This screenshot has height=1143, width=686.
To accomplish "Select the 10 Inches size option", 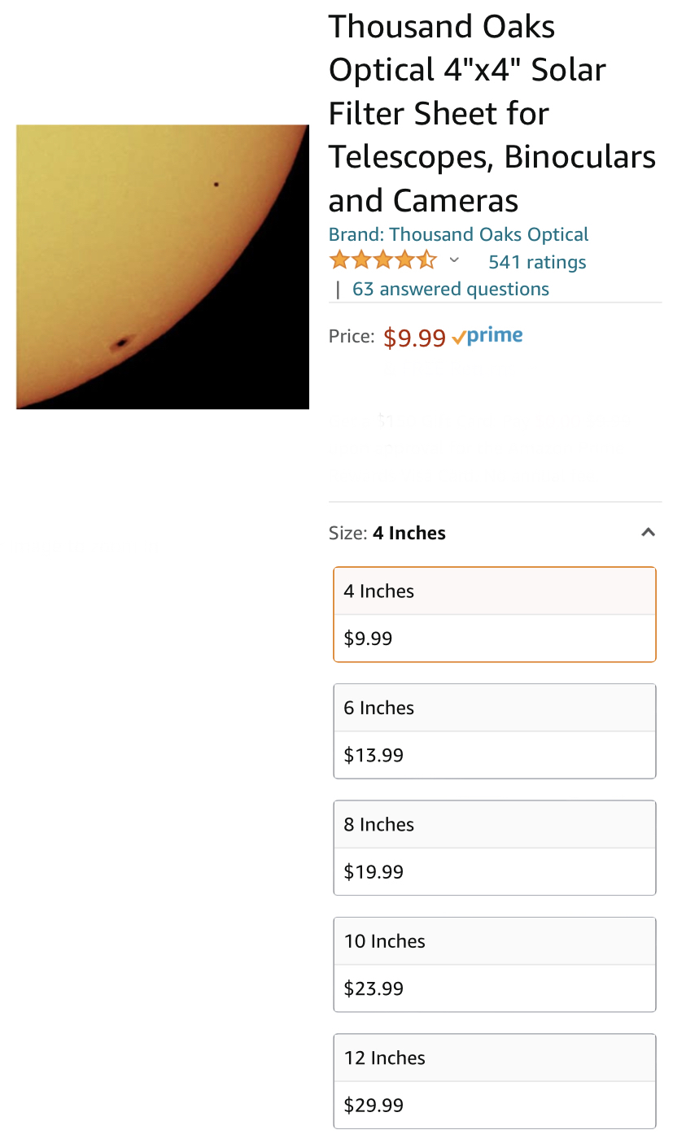I will (x=494, y=964).
